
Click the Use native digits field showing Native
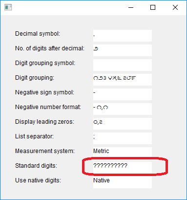(123, 182)
